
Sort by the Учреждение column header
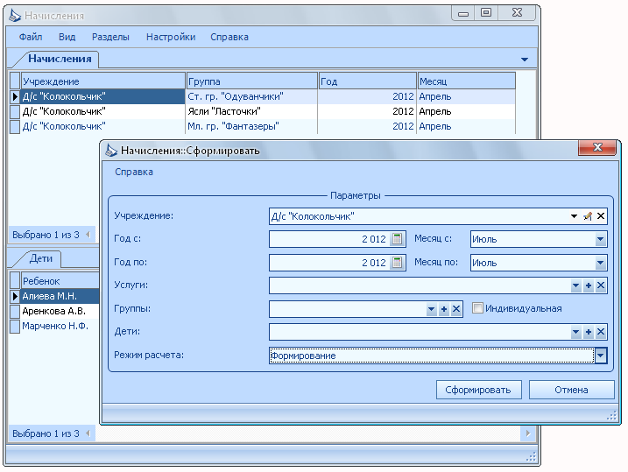(103, 81)
